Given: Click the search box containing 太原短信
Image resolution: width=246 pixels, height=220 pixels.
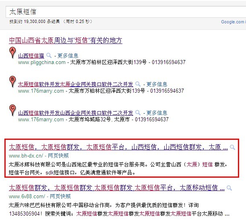Looking at the screenshot, I should (126, 12).
